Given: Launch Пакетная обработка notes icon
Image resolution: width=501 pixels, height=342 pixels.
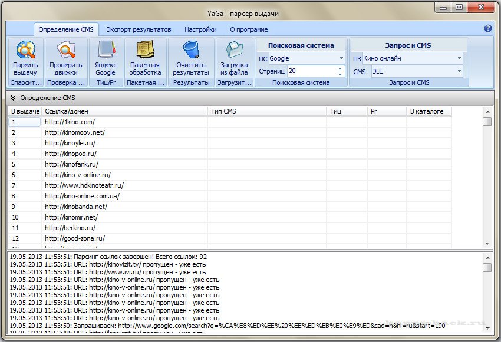Looking at the screenshot, I should tap(146, 50).
